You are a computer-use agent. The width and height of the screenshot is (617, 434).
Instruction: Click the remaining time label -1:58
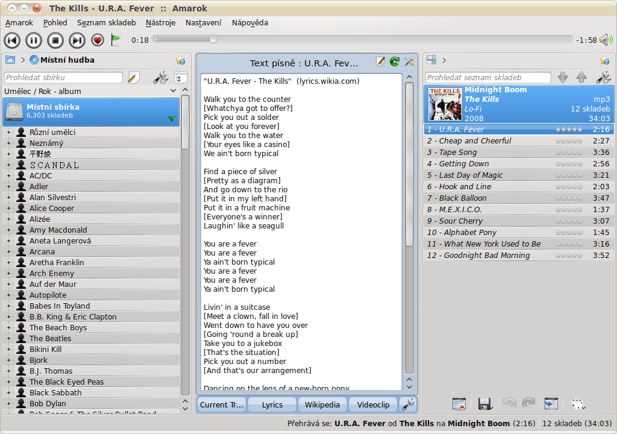(x=586, y=40)
